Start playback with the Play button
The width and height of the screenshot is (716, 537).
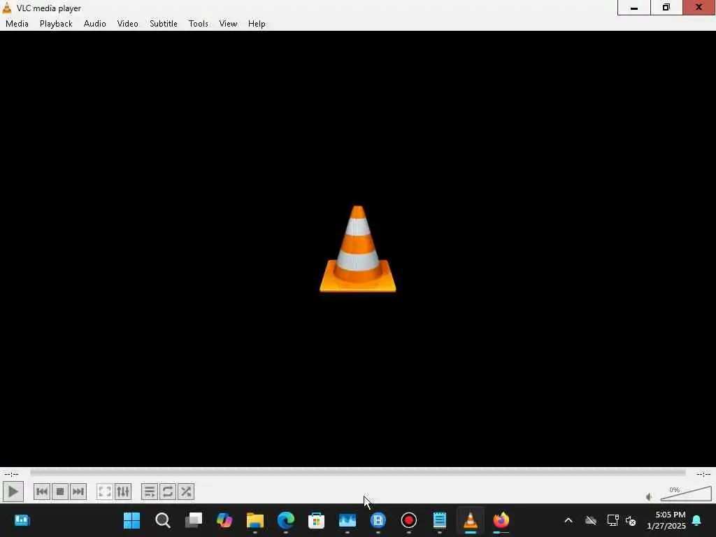[13, 492]
